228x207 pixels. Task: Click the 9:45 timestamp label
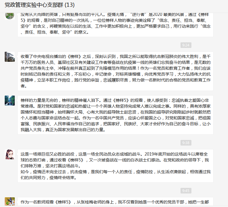point(186,191)
